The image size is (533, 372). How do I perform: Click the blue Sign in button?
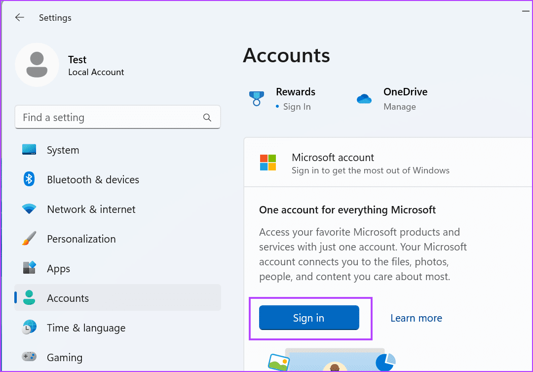coord(309,318)
